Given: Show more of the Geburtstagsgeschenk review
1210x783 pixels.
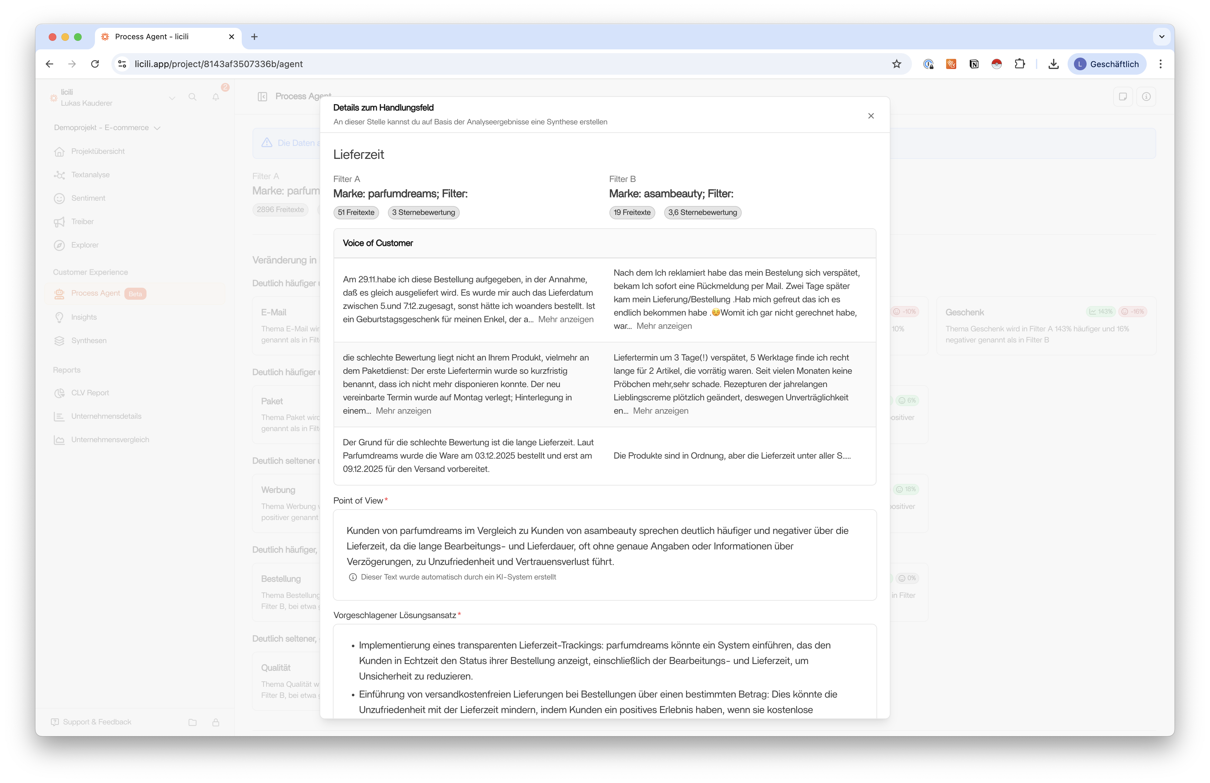Looking at the screenshot, I should coord(566,319).
